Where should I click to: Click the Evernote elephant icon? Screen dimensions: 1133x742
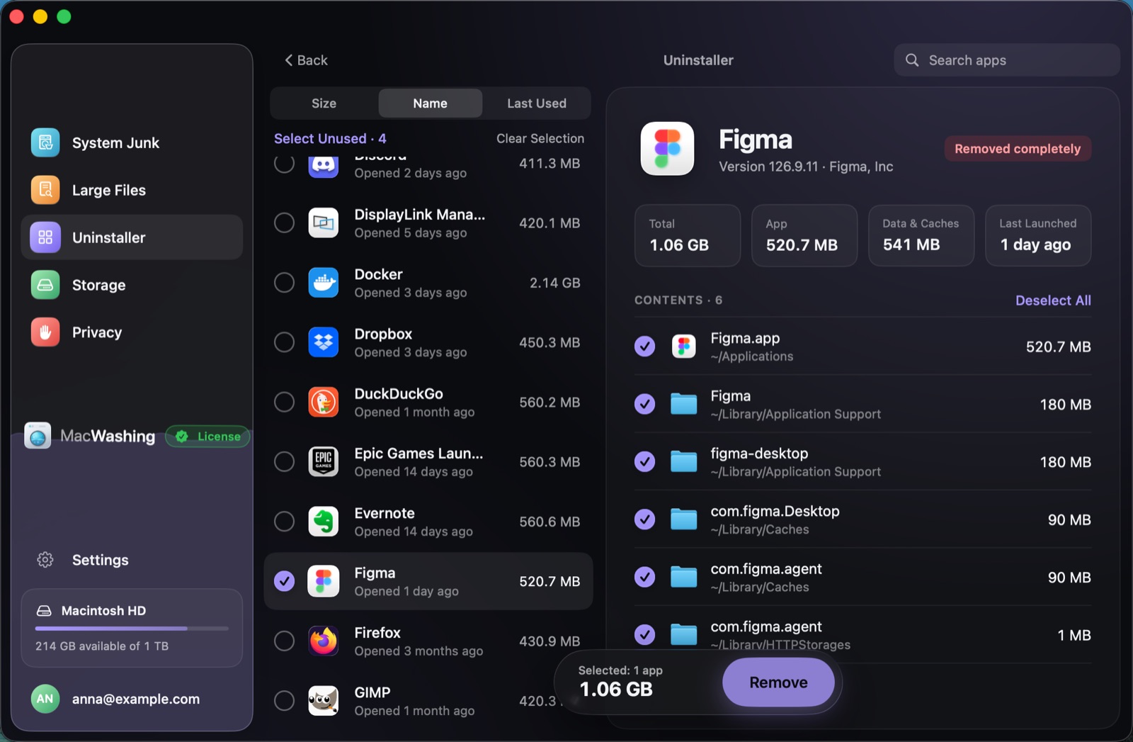(x=324, y=522)
